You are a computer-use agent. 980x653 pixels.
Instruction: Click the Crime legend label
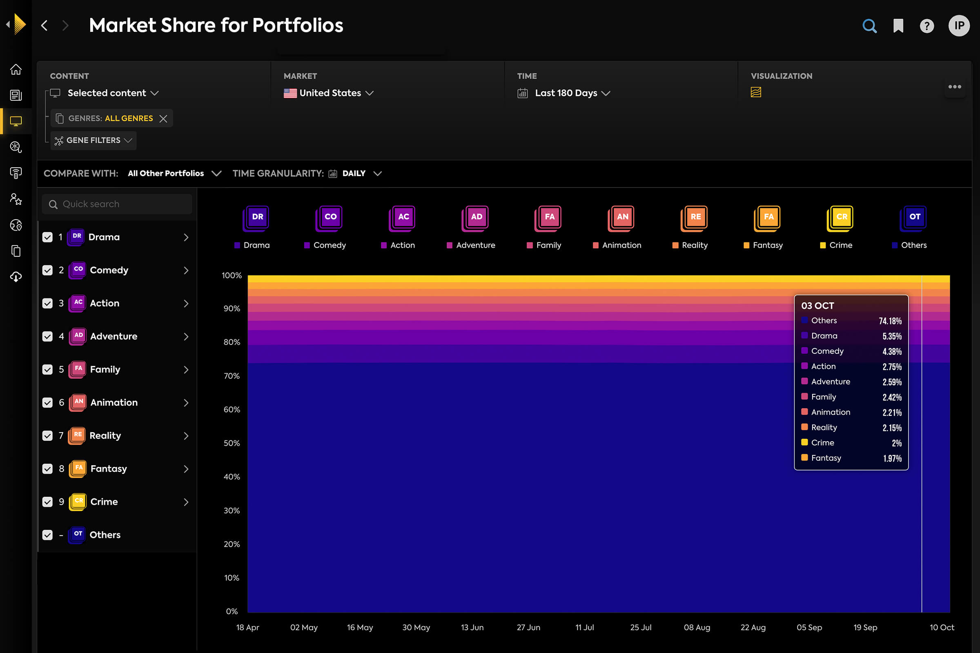pyautogui.click(x=841, y=245)
